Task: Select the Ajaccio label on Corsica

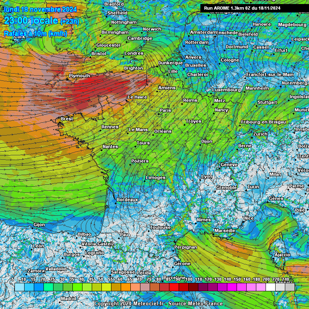Action: click(x=282, y=255)
